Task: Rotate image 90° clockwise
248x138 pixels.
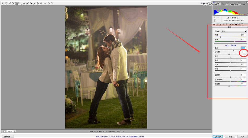Action: (x=52, y=4)
